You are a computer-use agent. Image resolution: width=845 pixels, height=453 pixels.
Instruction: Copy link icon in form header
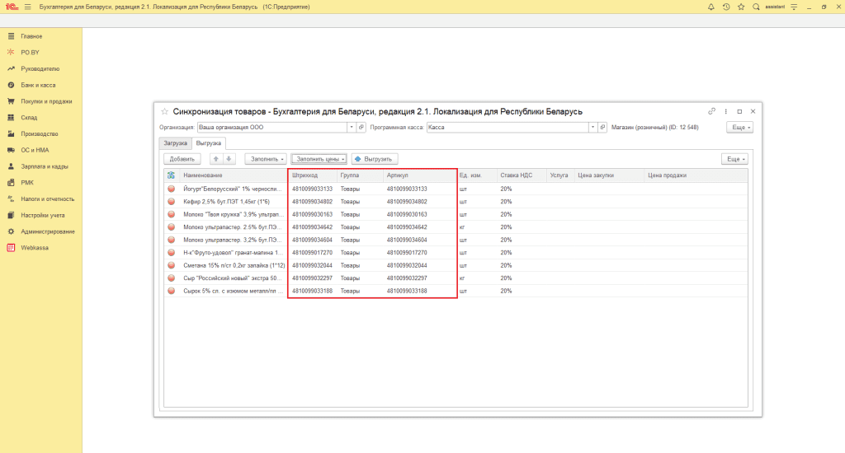coord(711,111)
